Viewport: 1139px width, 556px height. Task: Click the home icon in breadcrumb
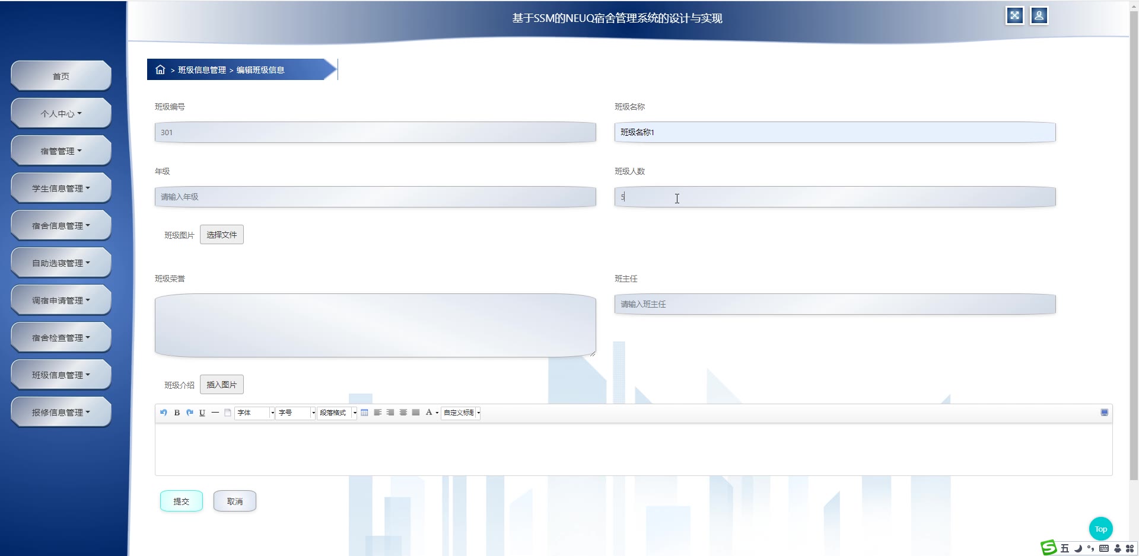pos(160,69)
